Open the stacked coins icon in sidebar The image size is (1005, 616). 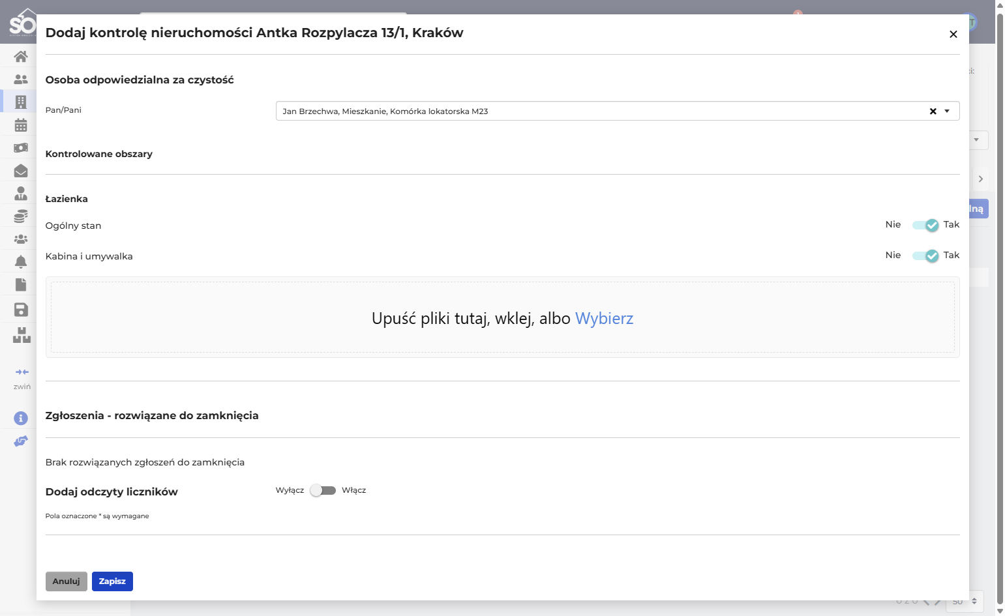tap(21, 216)
